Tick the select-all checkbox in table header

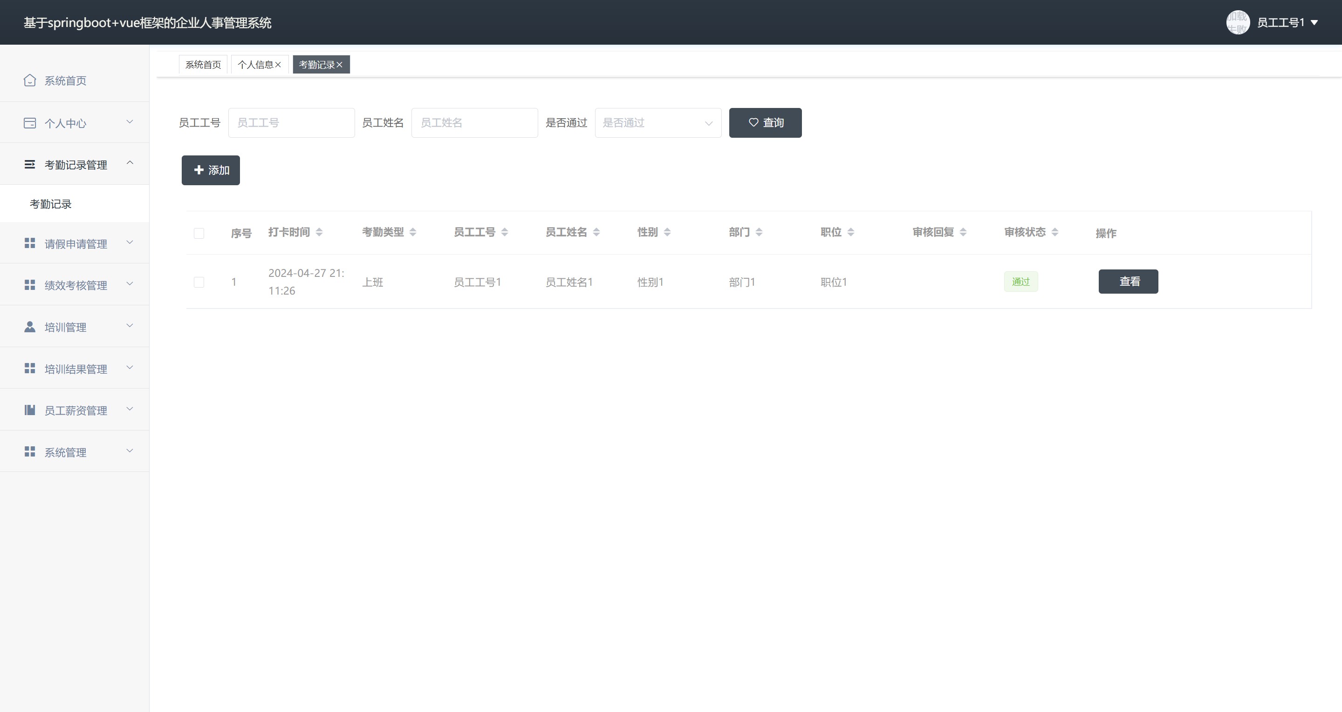(x=199, y=233)
